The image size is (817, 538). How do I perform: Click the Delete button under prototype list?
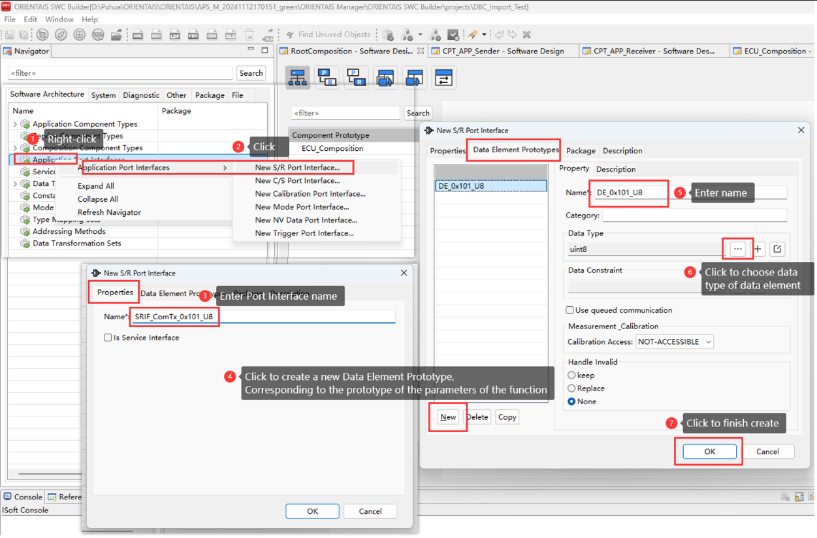click(x=477, y=417)
